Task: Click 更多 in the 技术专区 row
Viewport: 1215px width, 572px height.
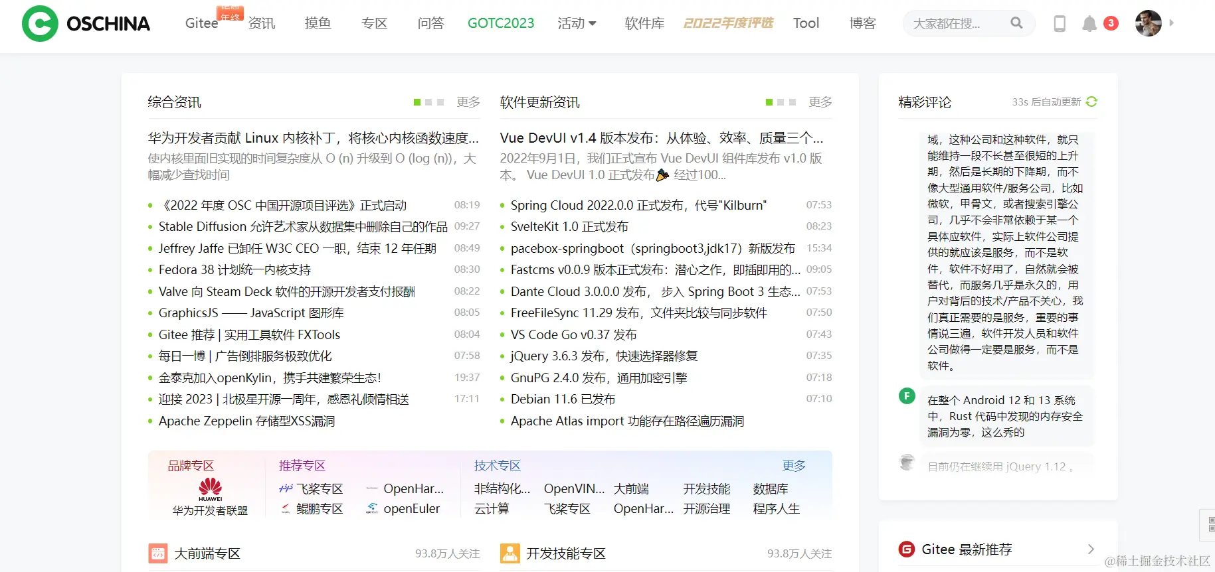Action: coord(794,466)
